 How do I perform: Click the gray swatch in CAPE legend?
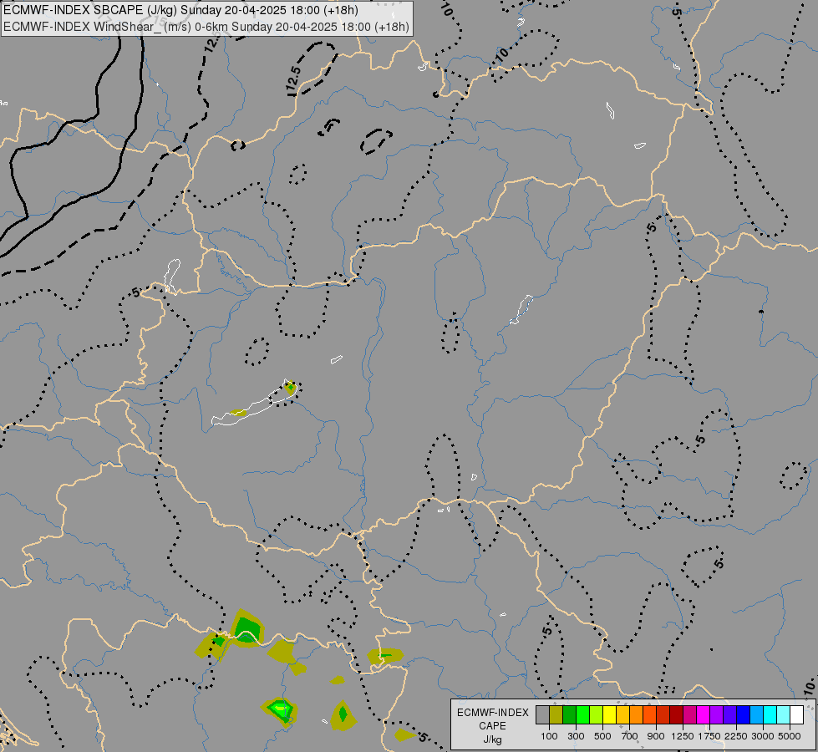coord(542,715)
